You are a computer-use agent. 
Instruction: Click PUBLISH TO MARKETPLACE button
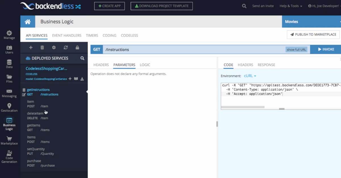313,35
